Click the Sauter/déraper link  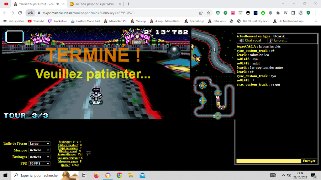tap(66, 154)
